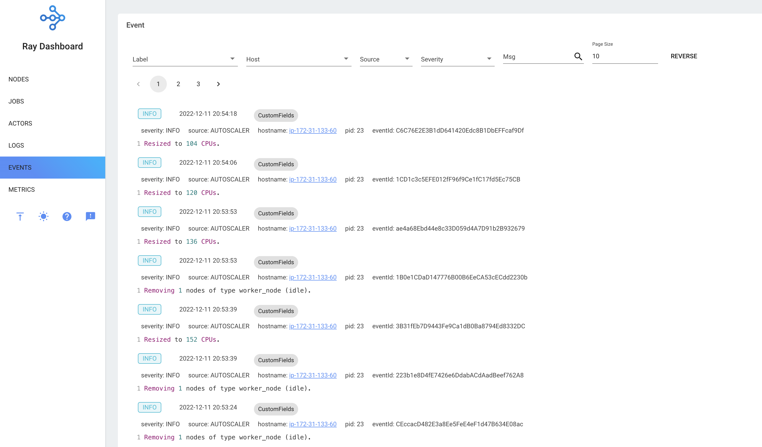Open the help question mark icon
This screenshot has height=447, width=762.
[x=67, y=216]
